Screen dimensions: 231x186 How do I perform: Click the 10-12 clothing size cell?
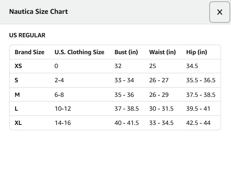63,109
